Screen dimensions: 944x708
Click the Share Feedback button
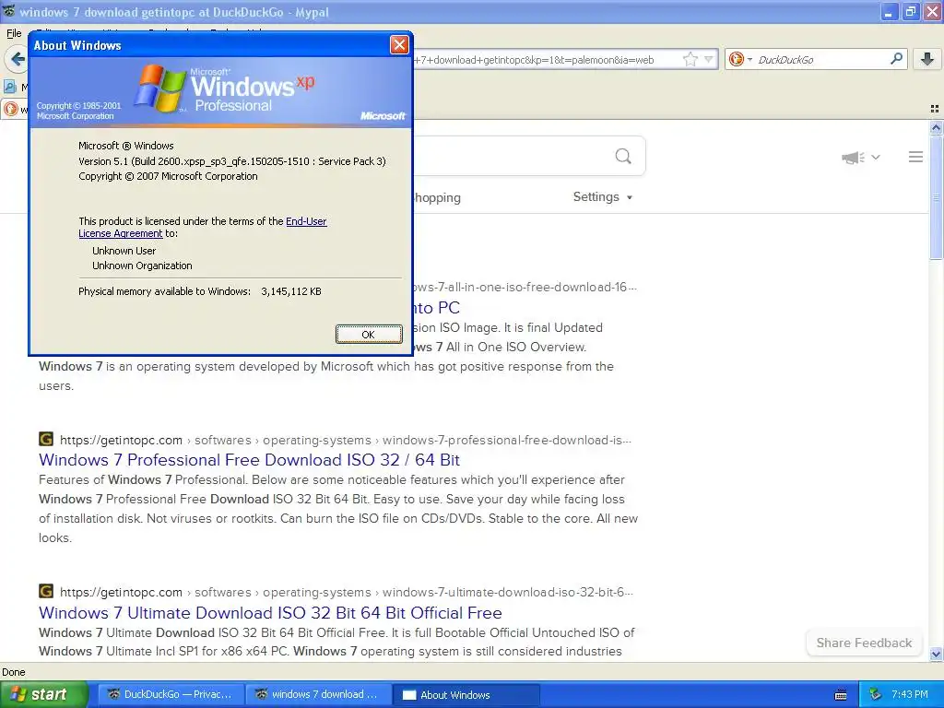pyautogui.click(x=864, y=643)
